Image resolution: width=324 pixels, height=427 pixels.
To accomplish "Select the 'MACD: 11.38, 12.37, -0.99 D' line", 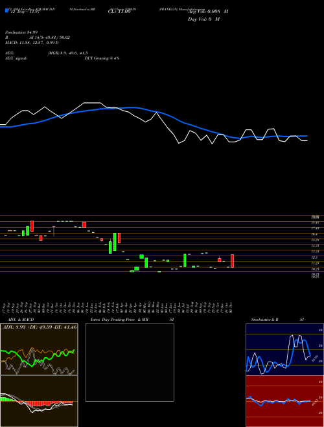I will point(32,43).
